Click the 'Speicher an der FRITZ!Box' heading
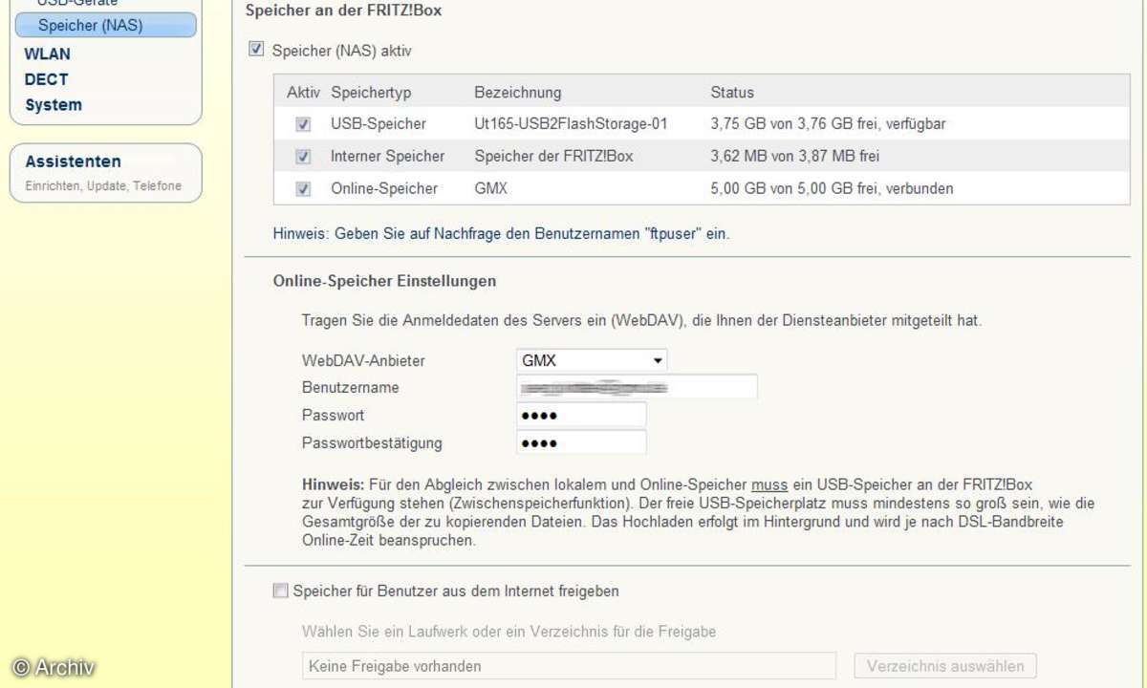Viewport: 1147px width, 688px height. click(343, 11)
